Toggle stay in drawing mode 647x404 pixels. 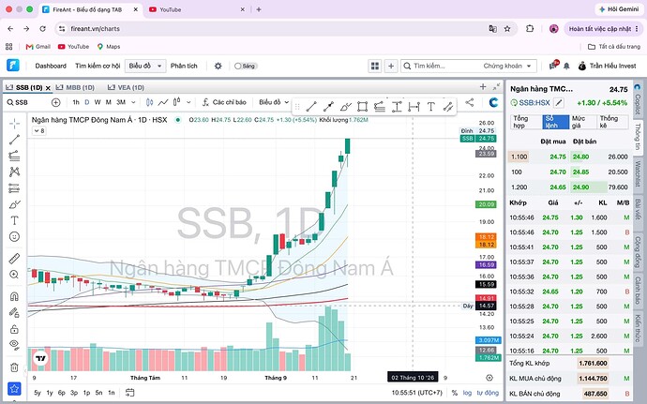(14, 313)
